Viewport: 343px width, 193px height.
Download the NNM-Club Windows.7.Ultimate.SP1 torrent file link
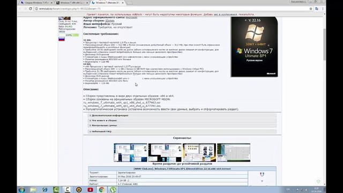click(182, 169)
